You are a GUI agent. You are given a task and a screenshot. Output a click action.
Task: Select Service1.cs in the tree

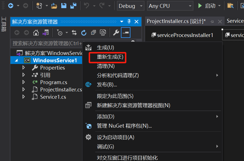(x=53, y=97)
